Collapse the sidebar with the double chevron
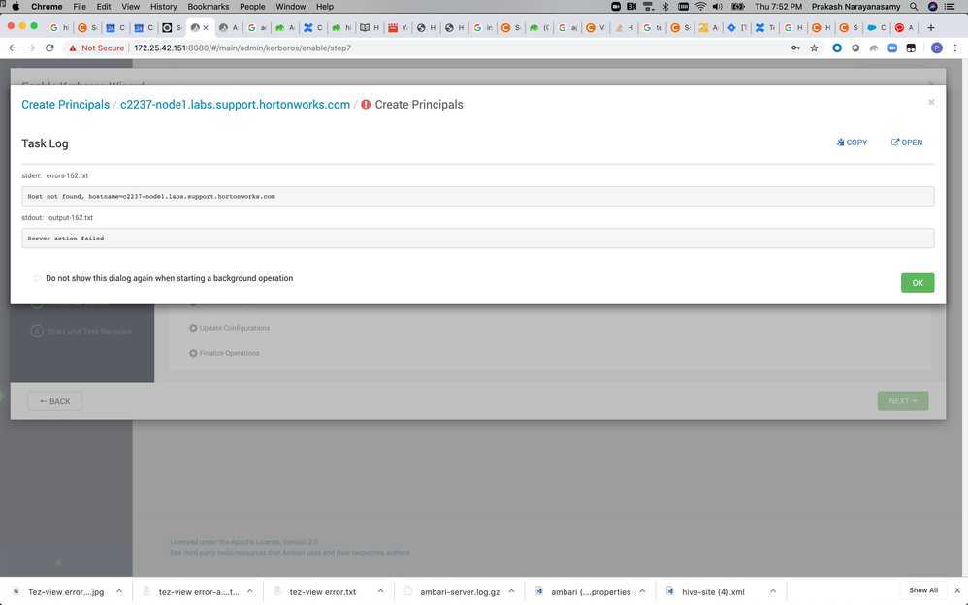 58,563
